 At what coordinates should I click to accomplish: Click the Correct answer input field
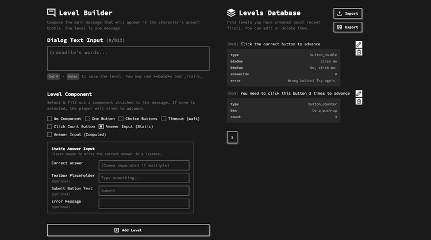(144, 165)
